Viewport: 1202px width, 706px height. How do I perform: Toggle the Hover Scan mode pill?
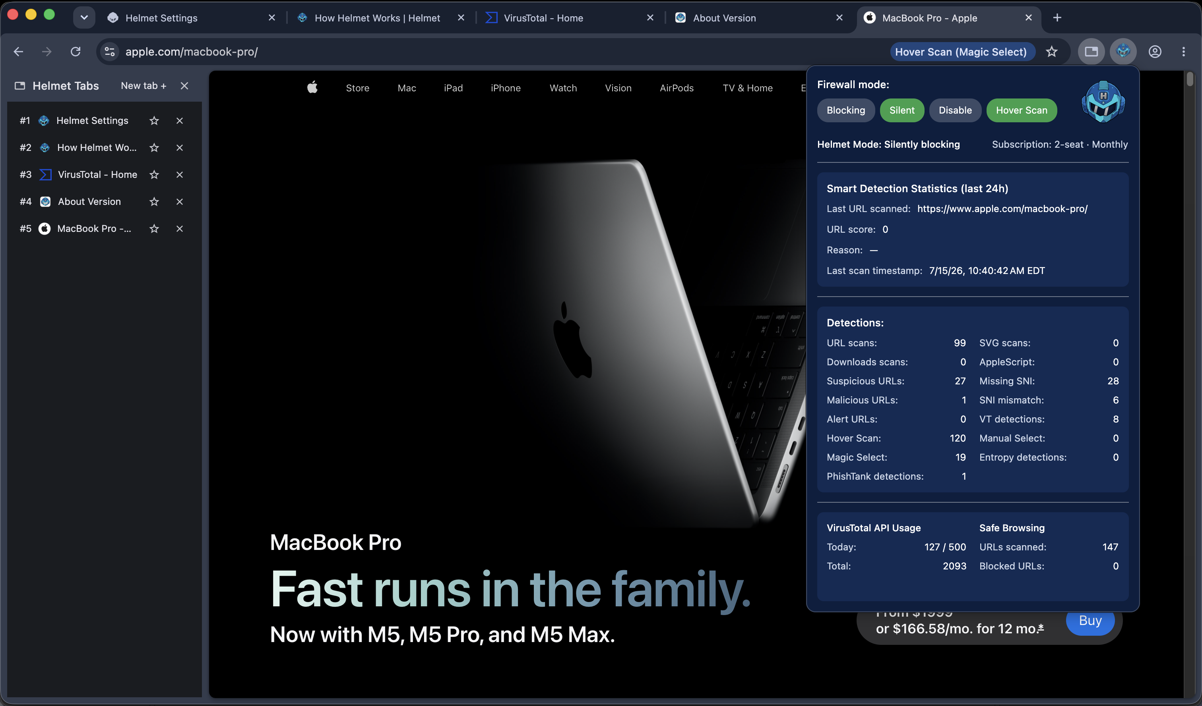pyautogui.click(x=1021, y=110)
